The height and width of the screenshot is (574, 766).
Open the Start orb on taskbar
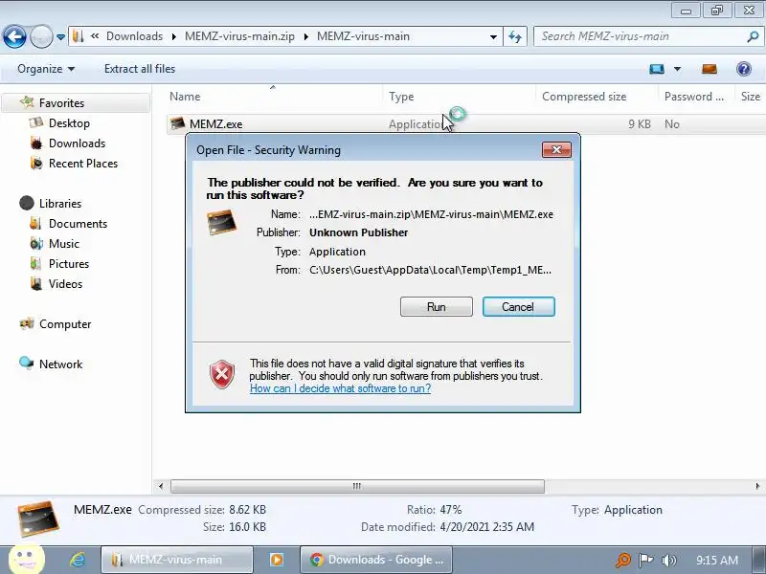[x=27, y=559]
